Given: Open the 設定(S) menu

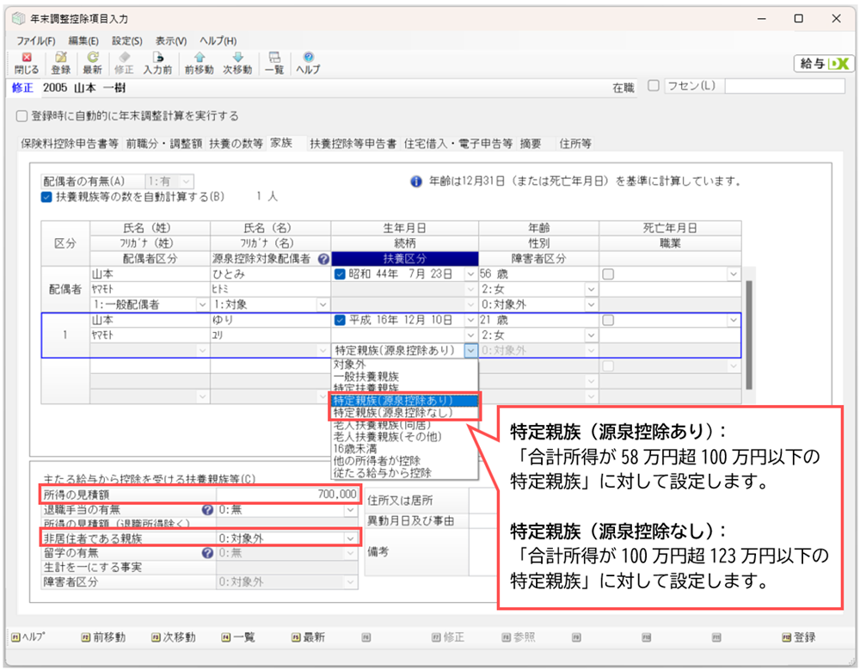Looking at the screenshot, I should tap(126, 40).
